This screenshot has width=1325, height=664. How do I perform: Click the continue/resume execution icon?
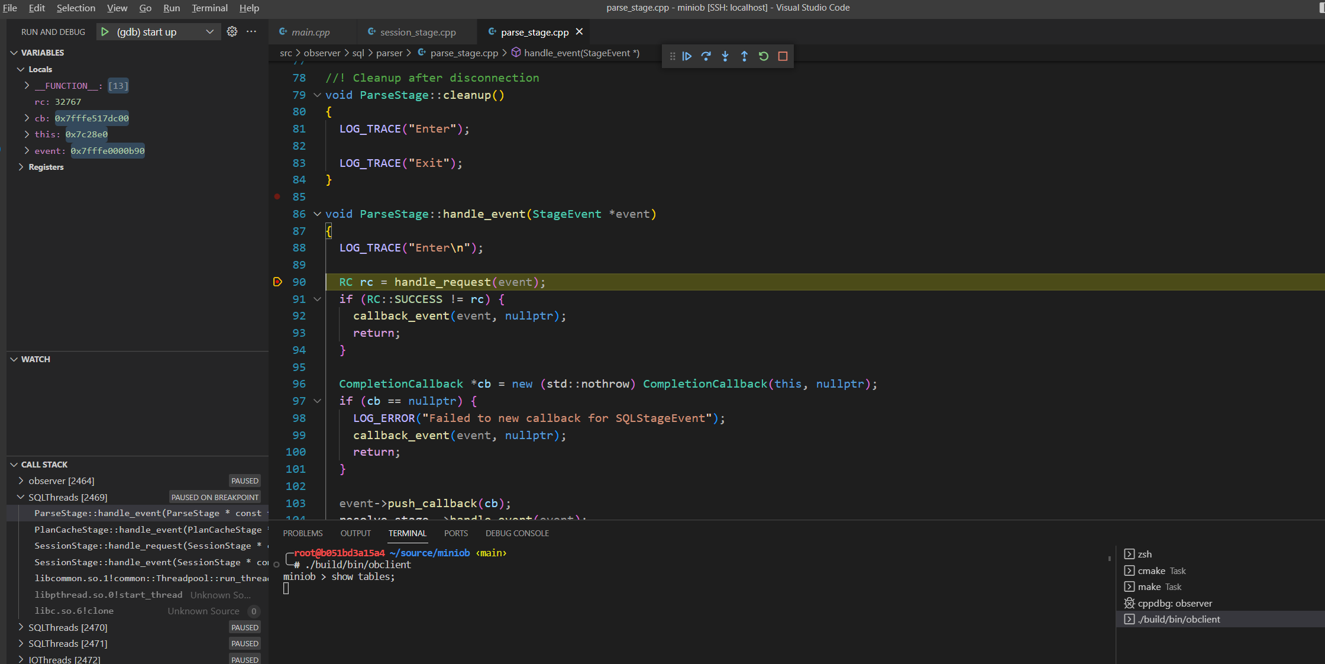[x=687, y=56]
